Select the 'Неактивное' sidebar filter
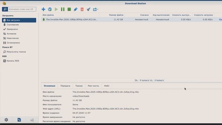The height and width of the screenshot is (125, 222). pos(12,38)
